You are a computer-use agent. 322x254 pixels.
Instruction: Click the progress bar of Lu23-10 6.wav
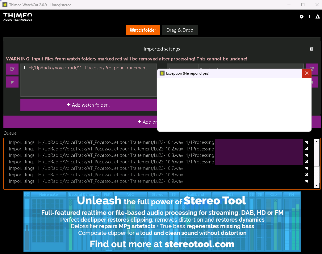tap(259, 162)
